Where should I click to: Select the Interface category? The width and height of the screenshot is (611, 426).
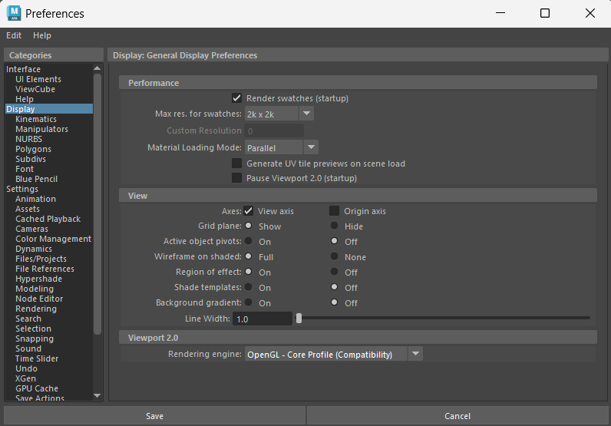tap(23, 69)
